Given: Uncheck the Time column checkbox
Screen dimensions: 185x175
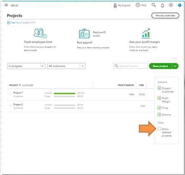Looking at the screenshot, I should click(x=159, y=108).
